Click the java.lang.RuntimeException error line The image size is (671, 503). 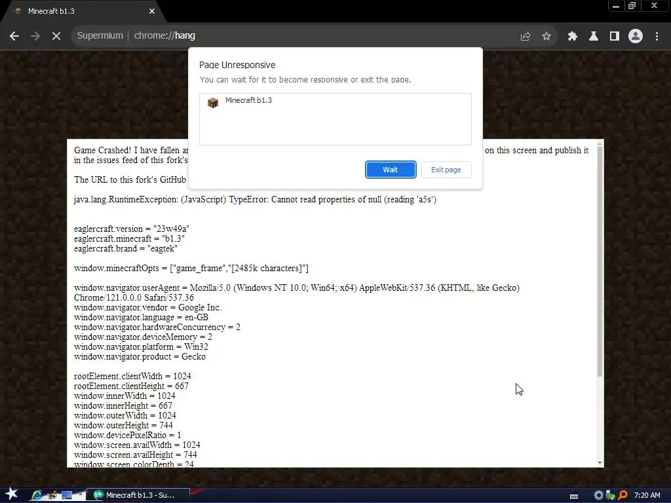coord(255,199)
